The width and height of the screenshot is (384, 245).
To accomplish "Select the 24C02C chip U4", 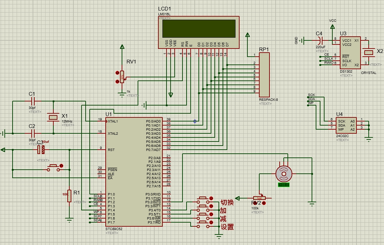I will 346,125.
